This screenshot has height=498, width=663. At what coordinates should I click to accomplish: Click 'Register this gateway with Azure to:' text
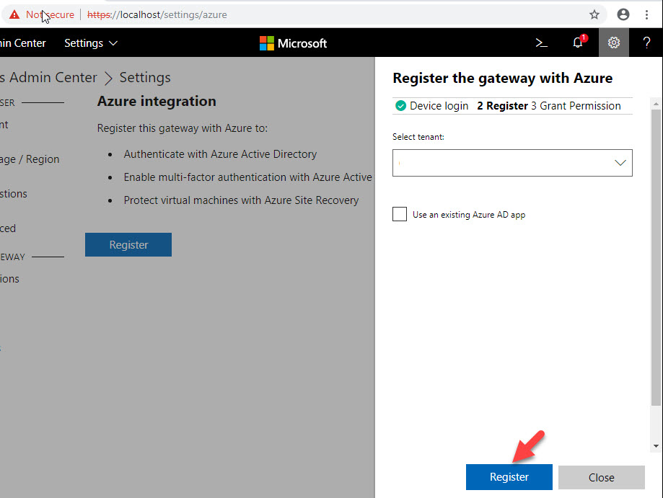[183, 128]
